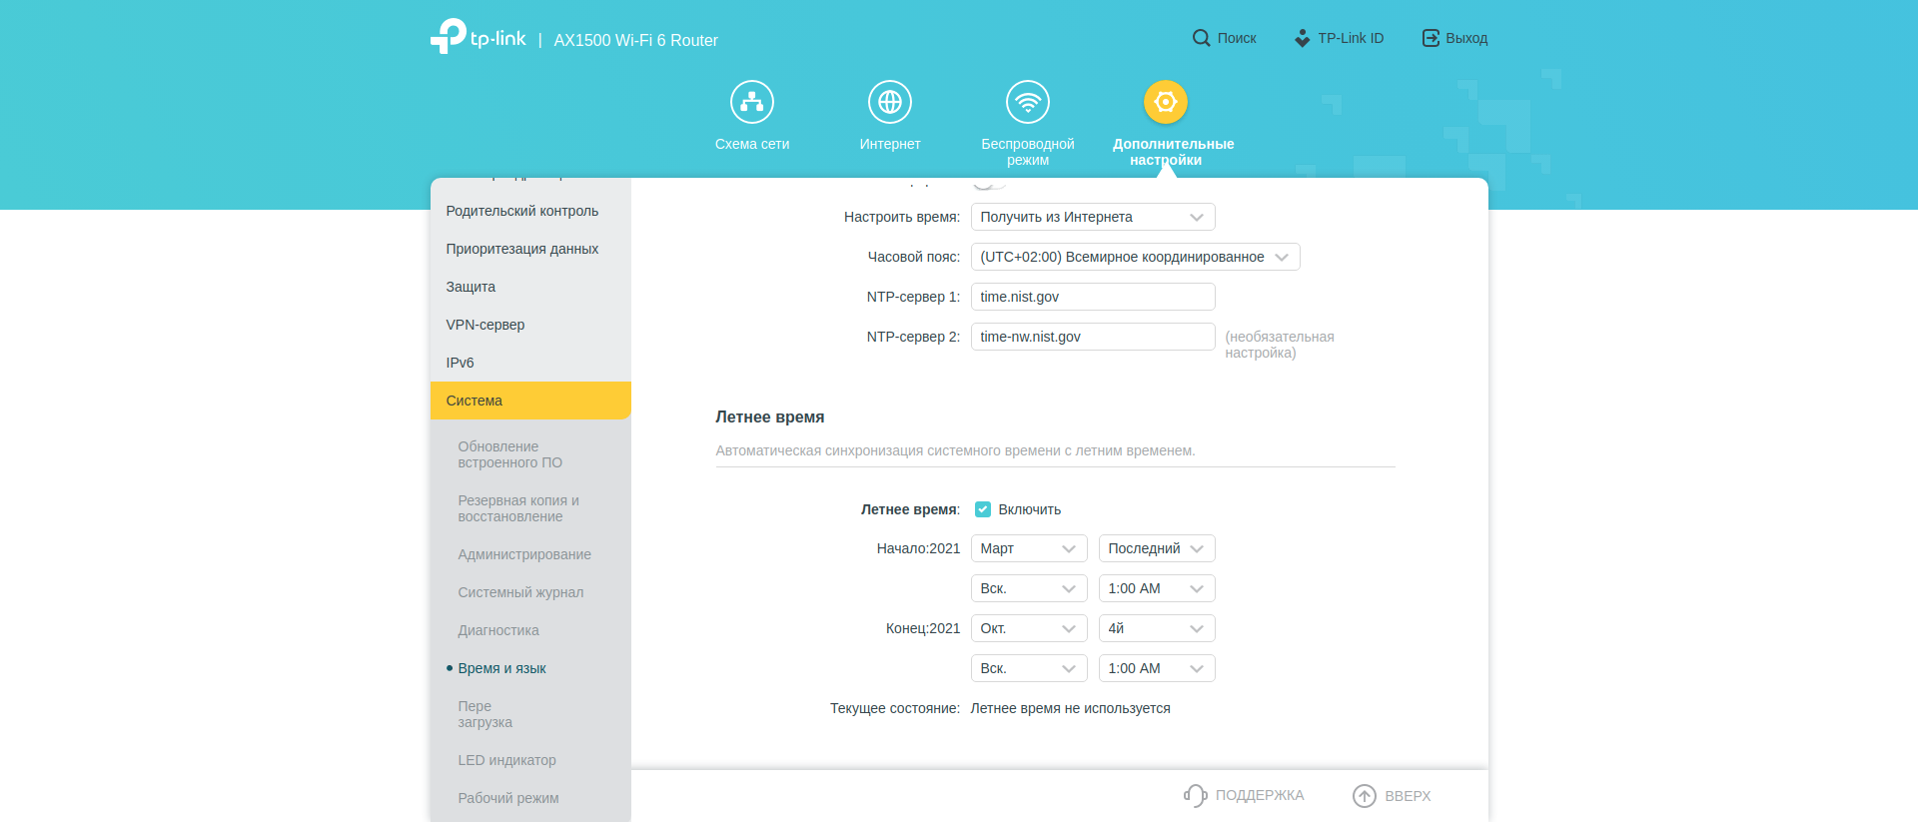Image resolution: width=1918 pixels, height=822 pixels.
Task: Open the TP-Link ID icon
Action: click(1302, 38)
